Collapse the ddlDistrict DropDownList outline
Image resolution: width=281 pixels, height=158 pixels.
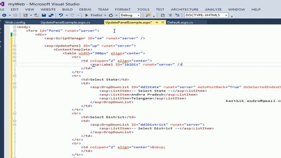pyautogui.click(x=14, y=125)
